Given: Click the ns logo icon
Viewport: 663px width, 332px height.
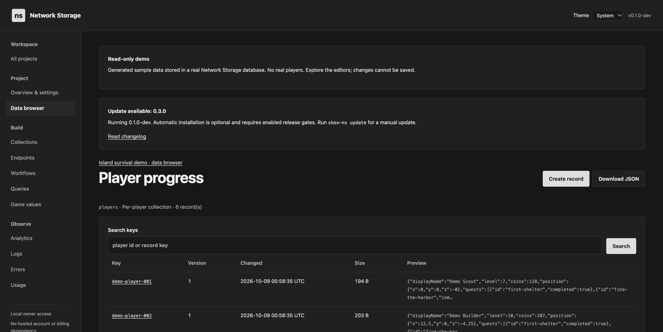Looking at the screenshot, I should [18, 15].
